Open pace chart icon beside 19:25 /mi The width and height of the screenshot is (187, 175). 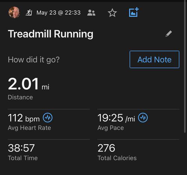click(143, 118)
